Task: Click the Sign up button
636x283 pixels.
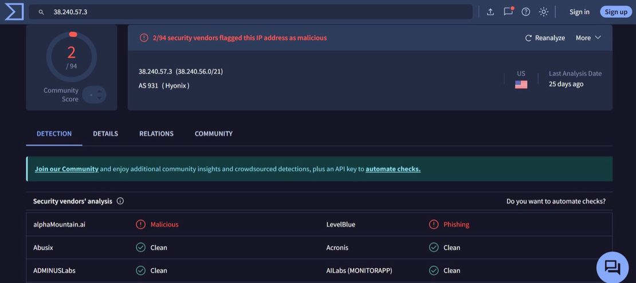Action: tap(616, 12)
